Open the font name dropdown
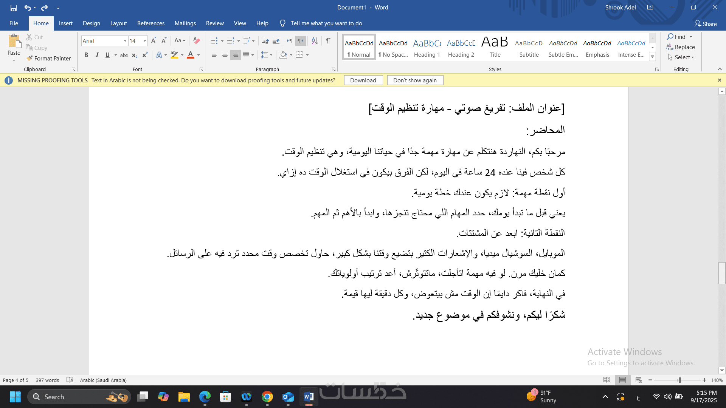726x408 pixels. 125,41
